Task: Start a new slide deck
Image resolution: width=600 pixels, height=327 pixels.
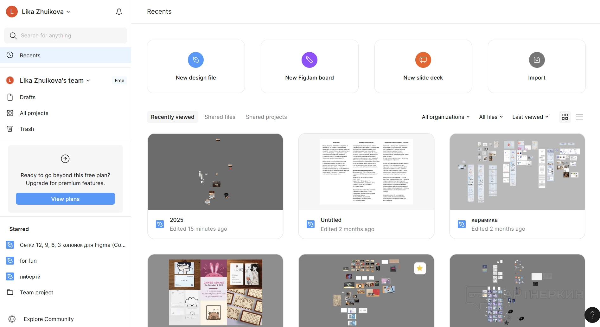Action: pos(423,67)
